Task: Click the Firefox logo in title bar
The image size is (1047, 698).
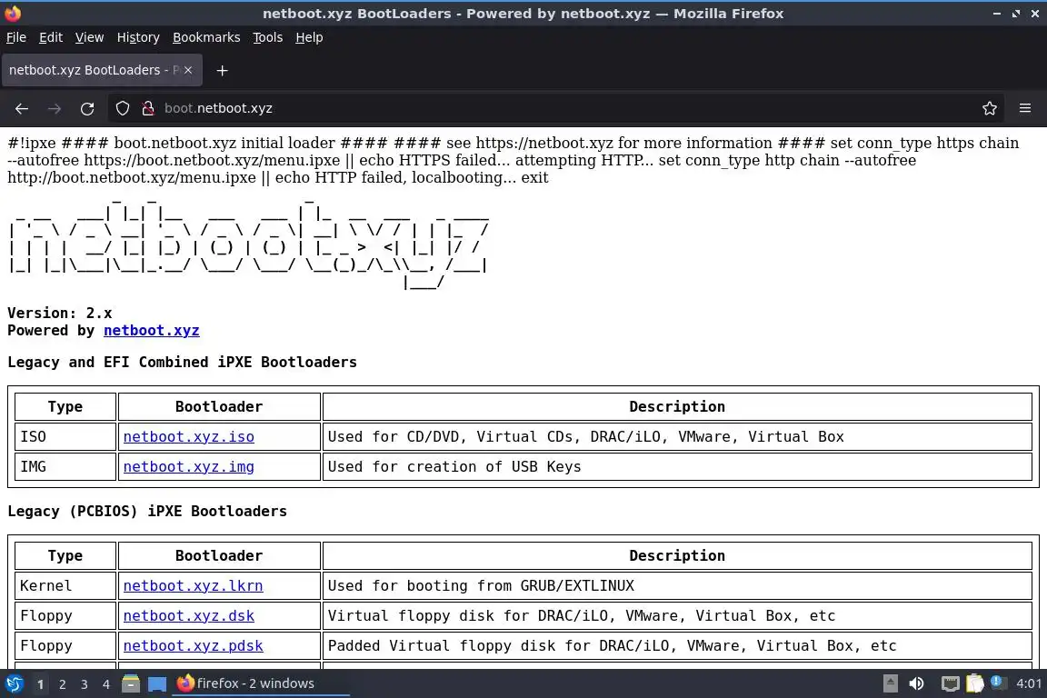Action: [x=13, y=14]
